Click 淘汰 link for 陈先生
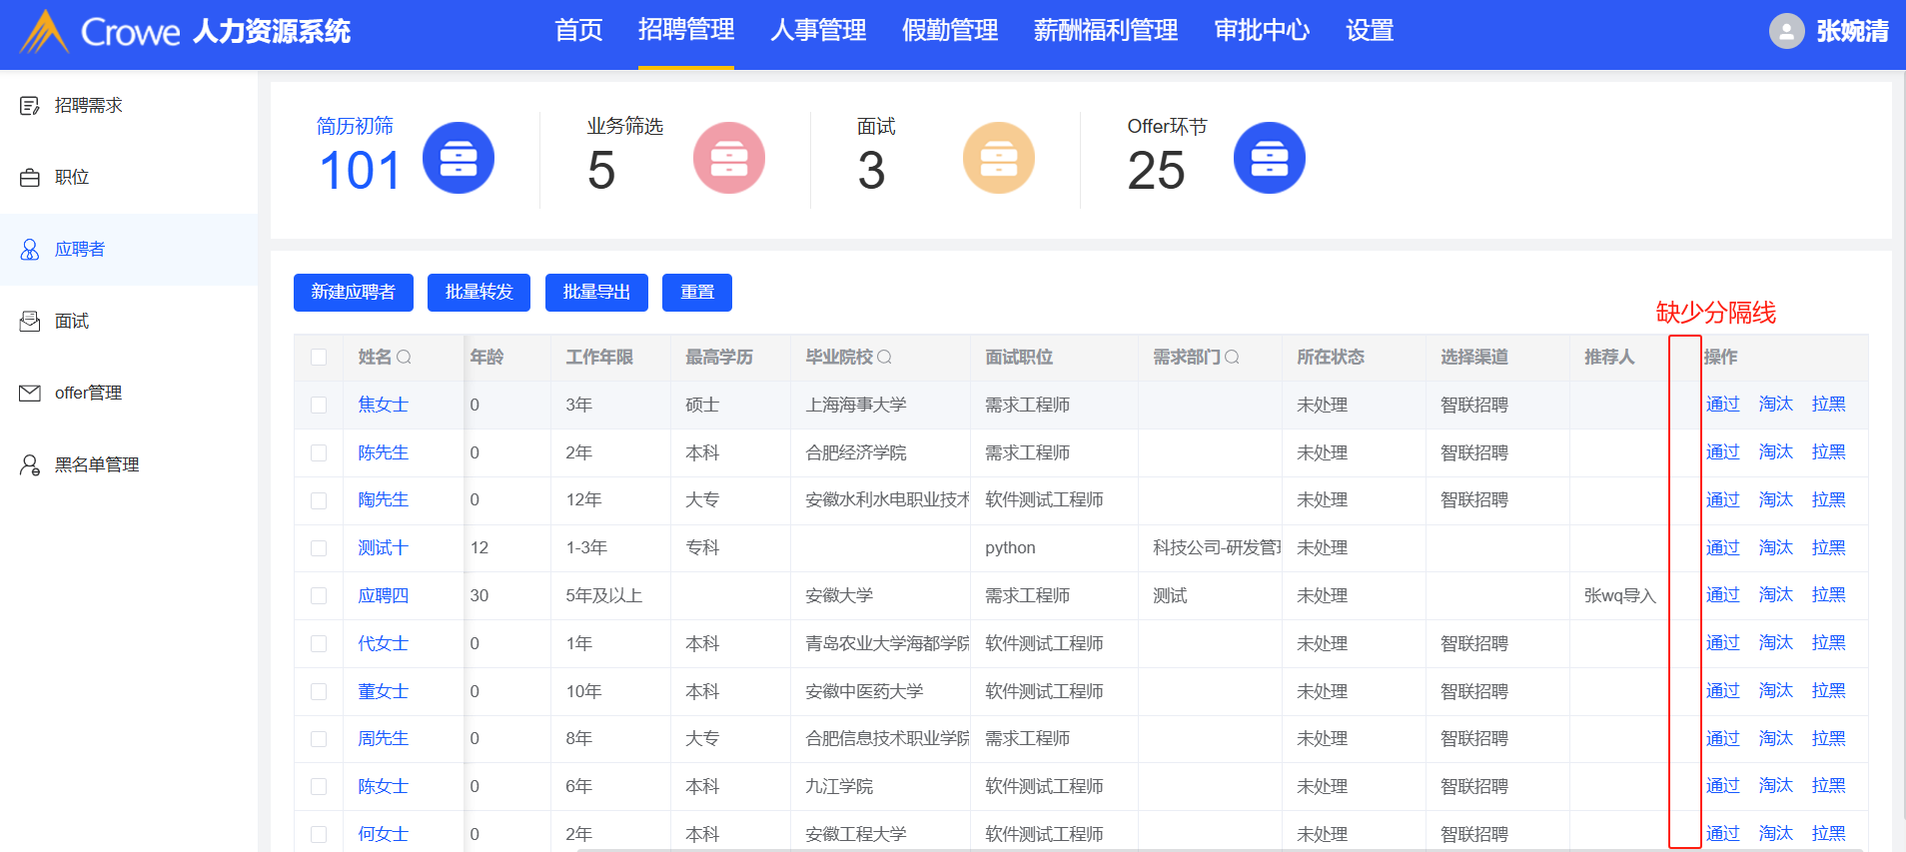This screenshot has height=852, width=1906. (x=1775, y=452)
